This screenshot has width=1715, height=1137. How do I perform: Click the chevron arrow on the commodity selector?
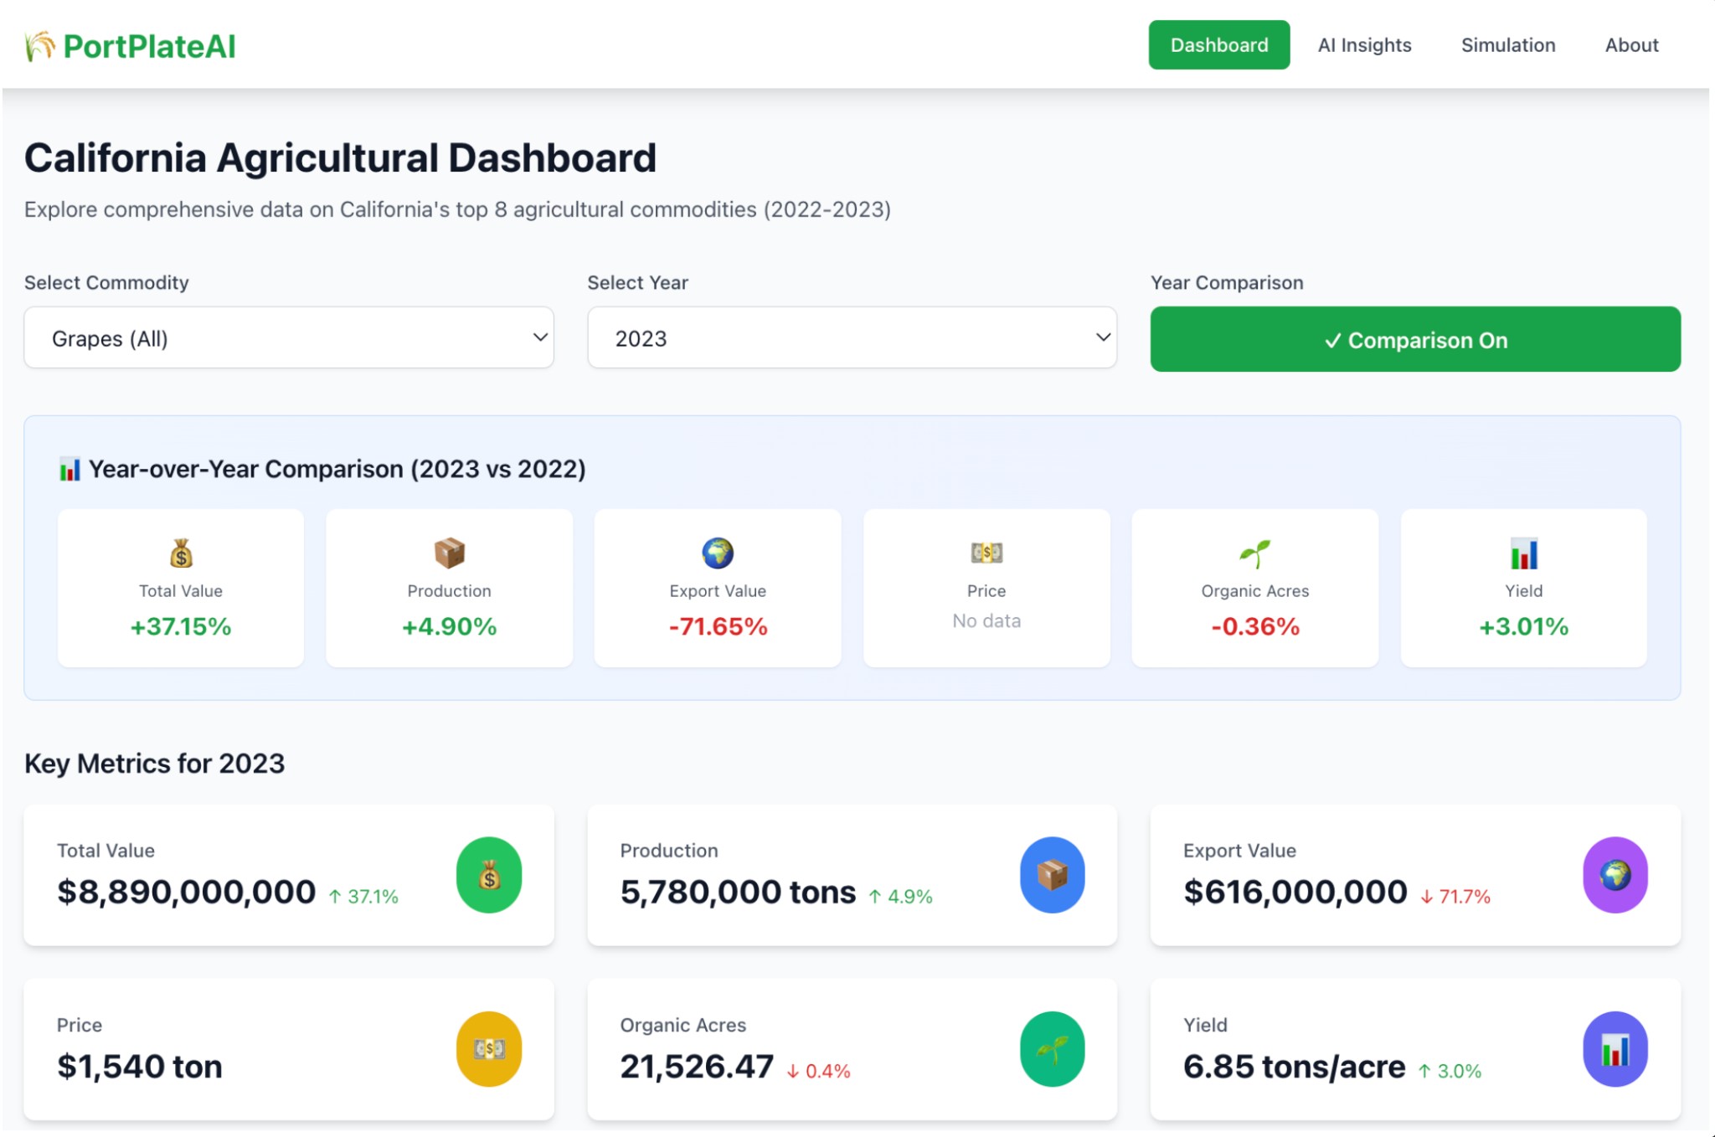tap(540, 337)
